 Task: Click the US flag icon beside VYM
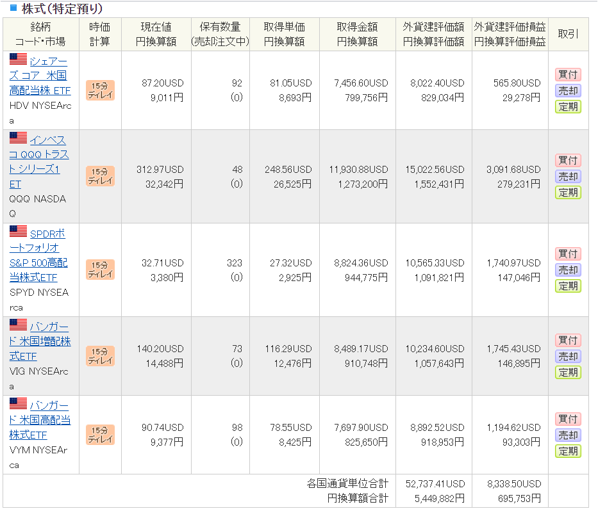pyautogui.click(x=19, y=403)
